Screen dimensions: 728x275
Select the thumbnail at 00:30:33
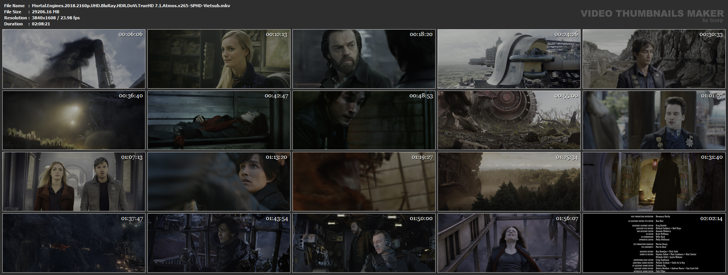coord(654,59)
